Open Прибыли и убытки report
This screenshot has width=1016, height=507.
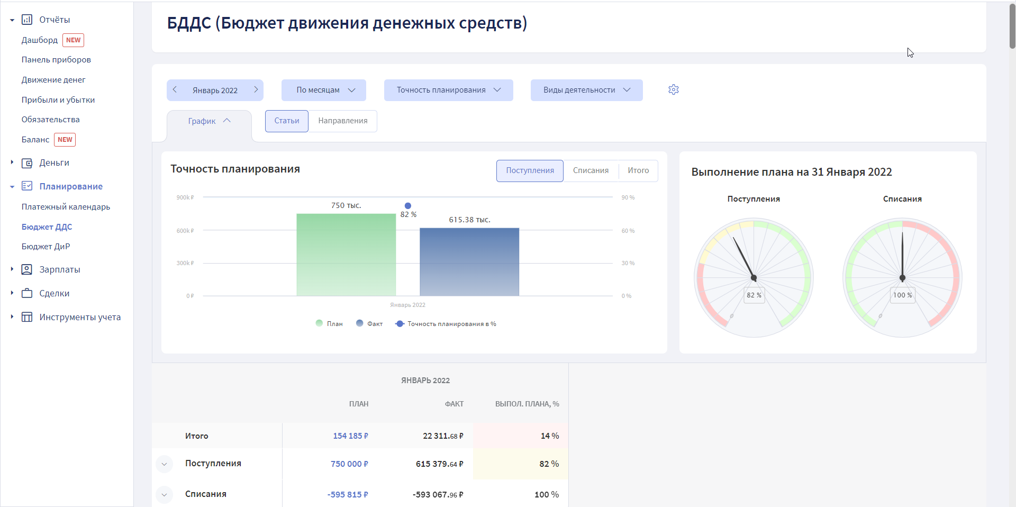tap(58, 100)
